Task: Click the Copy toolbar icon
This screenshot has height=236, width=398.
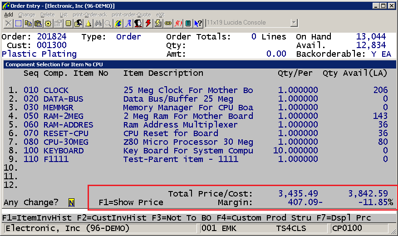Action: 28,24
